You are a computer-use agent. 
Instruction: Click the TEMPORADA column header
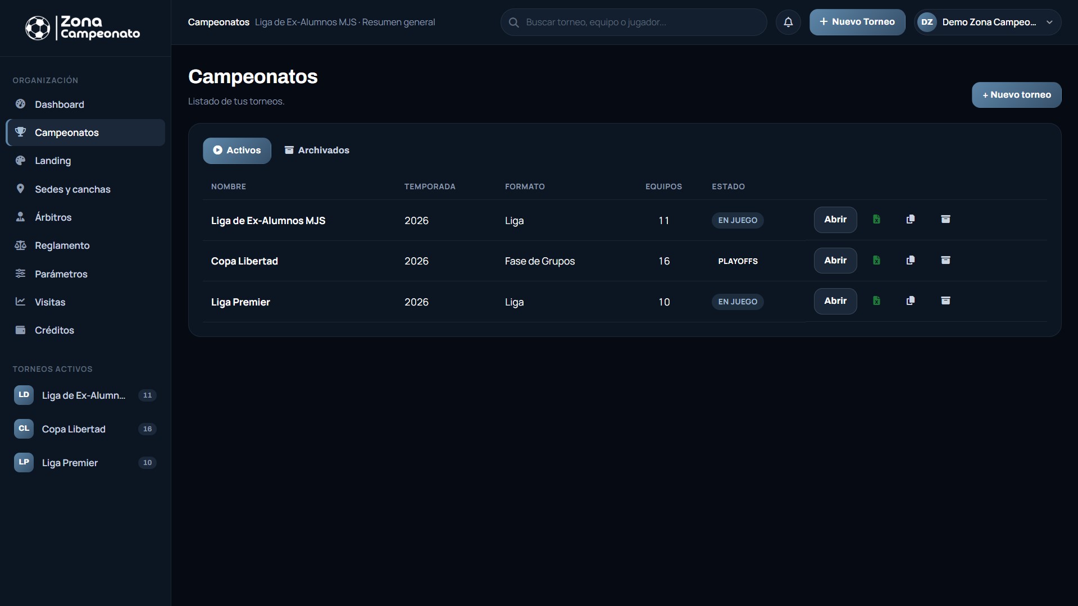[430, 186]
